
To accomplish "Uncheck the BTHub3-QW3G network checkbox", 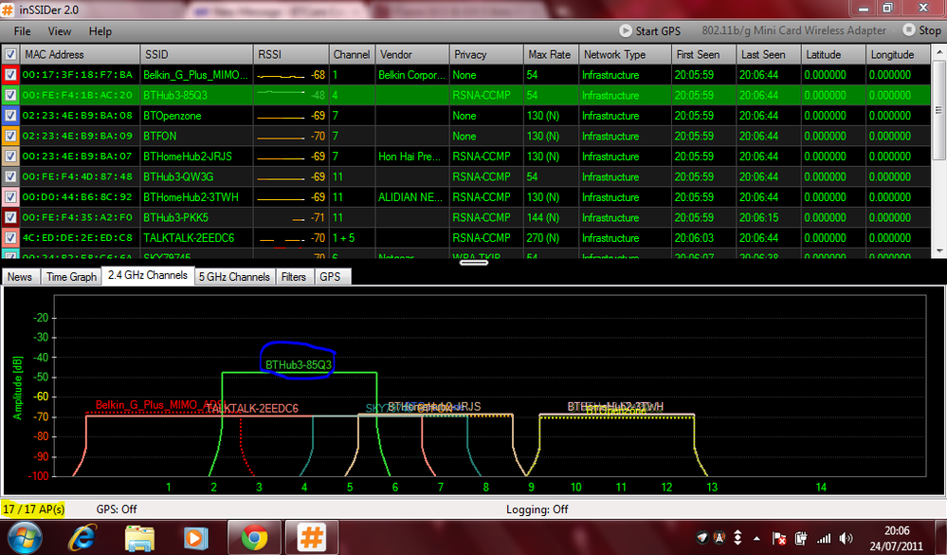I will (x=10, y=176).
